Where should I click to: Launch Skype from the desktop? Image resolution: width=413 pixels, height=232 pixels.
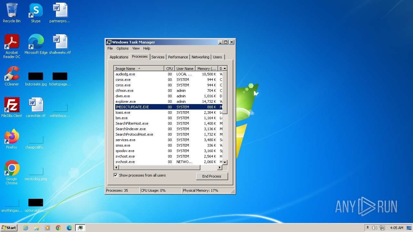[x=36, y=13]
